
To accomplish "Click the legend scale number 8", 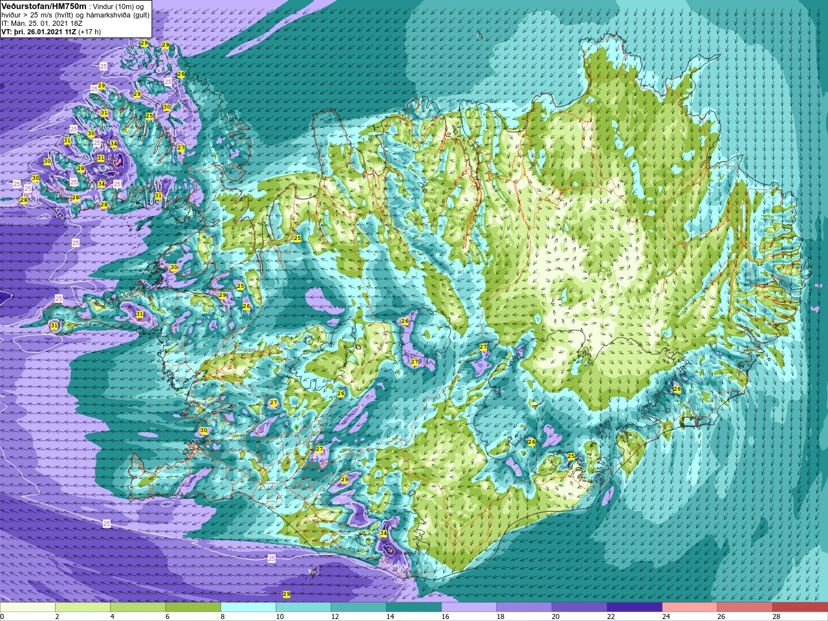I will pyautogui.click(x=223, y=616).
